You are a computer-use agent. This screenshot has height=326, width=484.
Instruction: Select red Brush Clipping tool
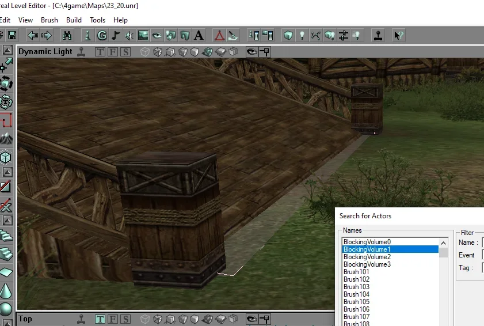pos(6,120)
